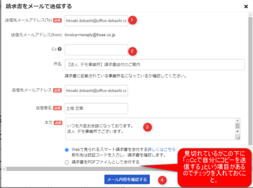This screenshot has width=253, height=188.
Task: Click the 送信者名 label
Action: click(x=44, y=108)
